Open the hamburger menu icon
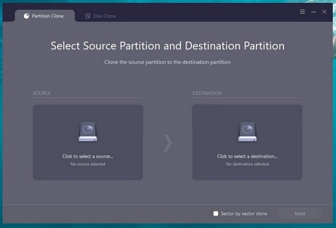This screenshot has width=336, height=228. (302, 11)
